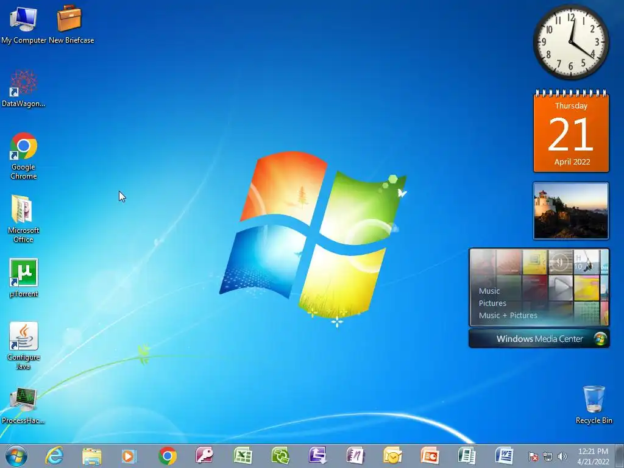This screenshot has width=624, height=468.
Task: Click the Show Desktop strip on taskbar
Action: click(x=620, y=456)
